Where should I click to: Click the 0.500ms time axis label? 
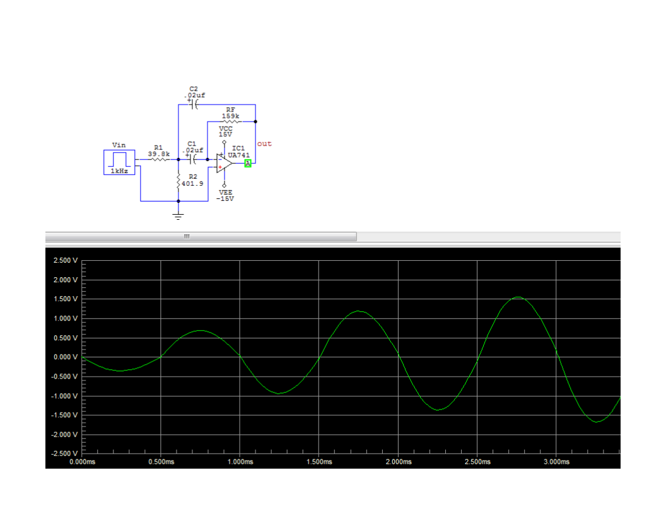coord(161,462)
